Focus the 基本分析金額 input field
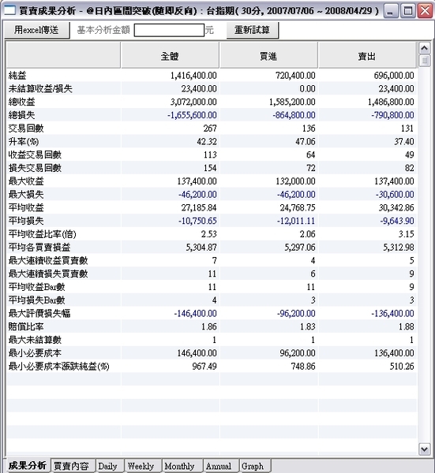The width and height of the screenshot is (435, 473). (169, 30)
